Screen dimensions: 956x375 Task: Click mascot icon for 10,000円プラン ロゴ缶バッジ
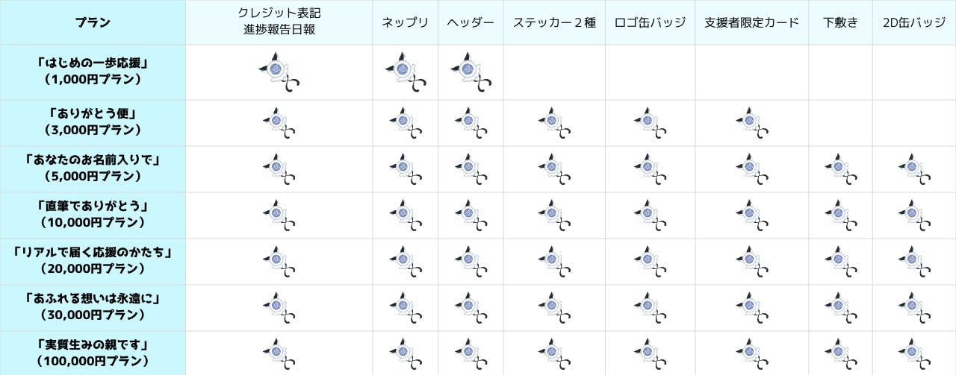[649, 215]
